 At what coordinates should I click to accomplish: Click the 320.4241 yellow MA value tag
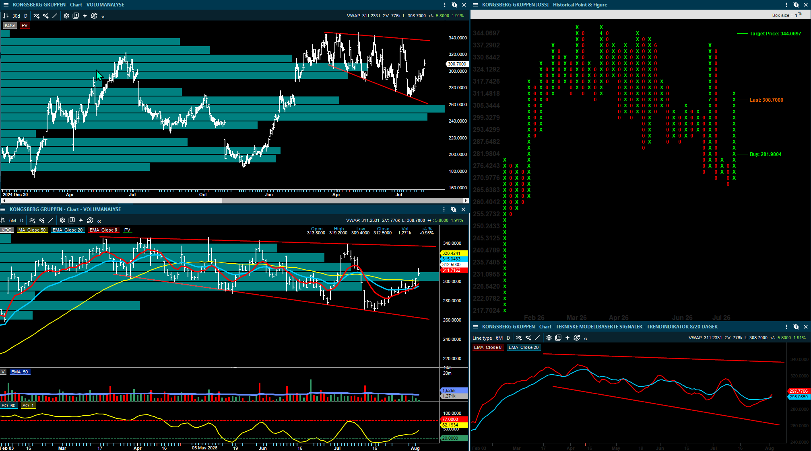click(454, 253)
